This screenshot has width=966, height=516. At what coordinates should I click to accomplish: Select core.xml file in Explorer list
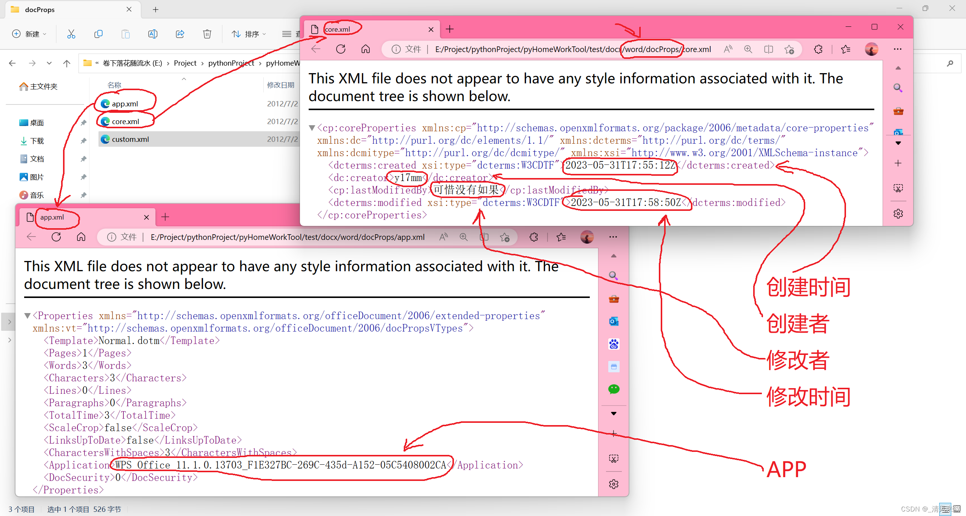(126, 121)
